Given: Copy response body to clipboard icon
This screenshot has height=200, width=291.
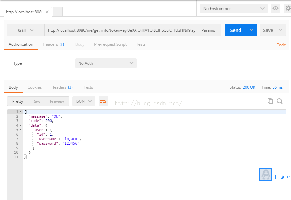Looking at the screenshot, I should [270, 101].
